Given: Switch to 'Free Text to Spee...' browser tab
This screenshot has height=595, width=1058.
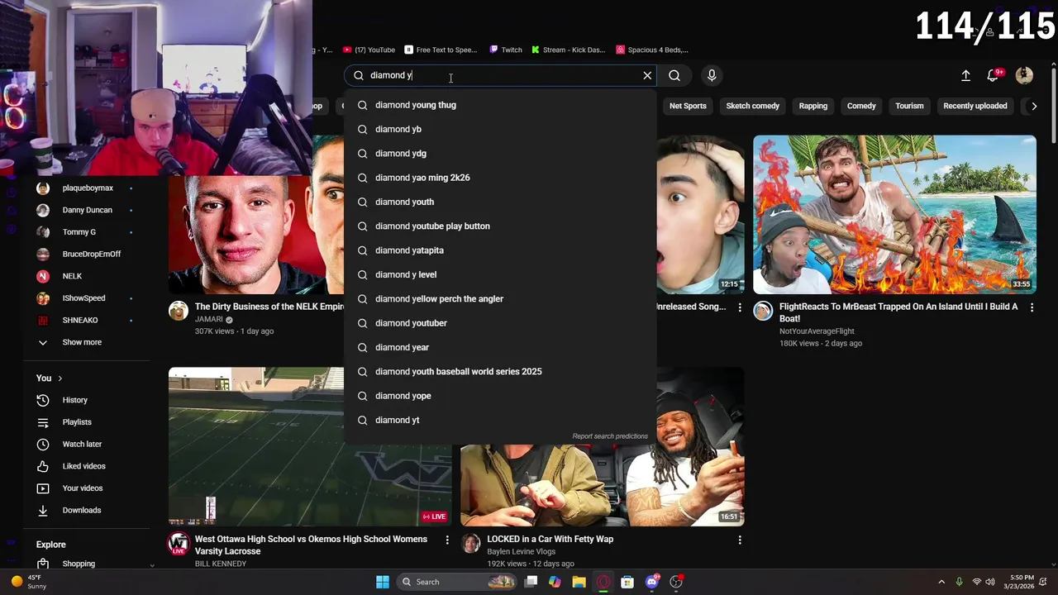Looking at the screenshot, I should pos(440,50).
